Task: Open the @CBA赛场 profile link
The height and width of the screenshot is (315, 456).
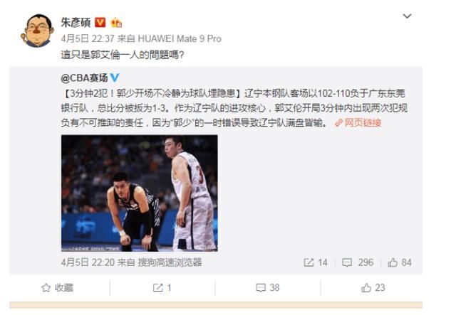Action: 84,78
